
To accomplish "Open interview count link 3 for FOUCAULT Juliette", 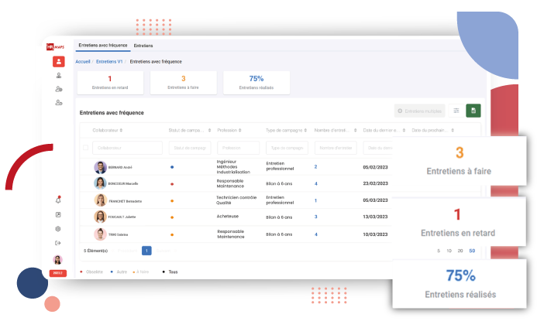I will tap(315, 217).
